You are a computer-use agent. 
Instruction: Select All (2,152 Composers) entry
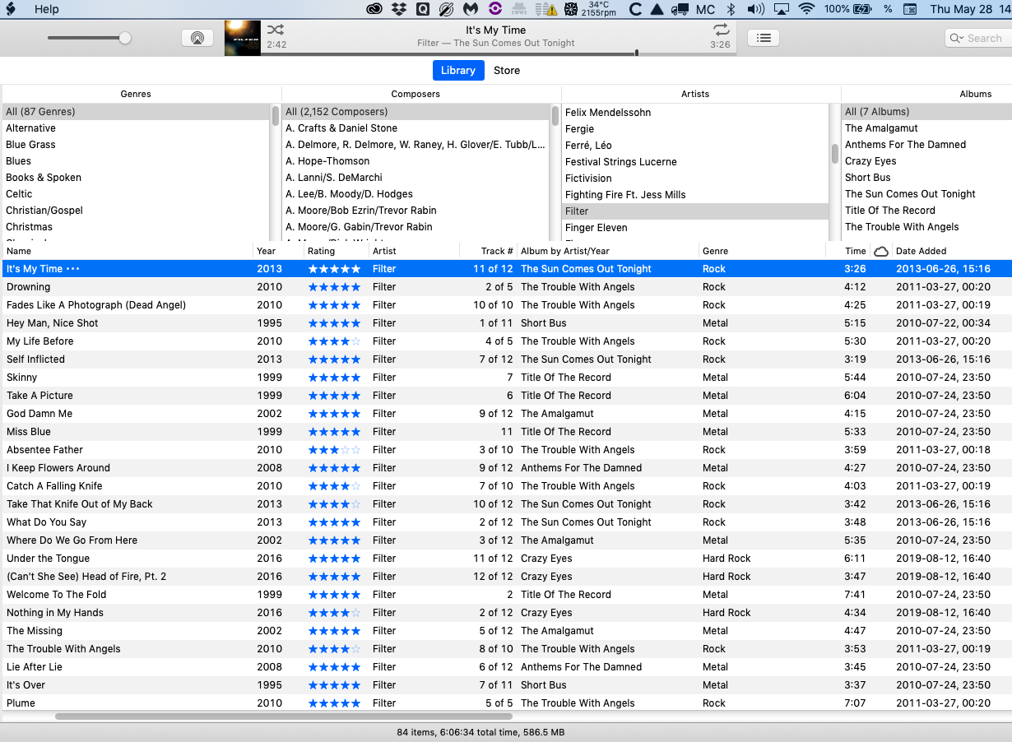click(415, 112)
